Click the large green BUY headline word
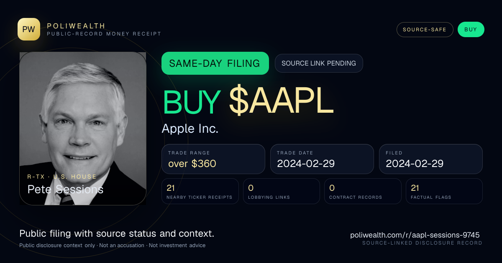This screenshot has width=502, height=263. 192,103
